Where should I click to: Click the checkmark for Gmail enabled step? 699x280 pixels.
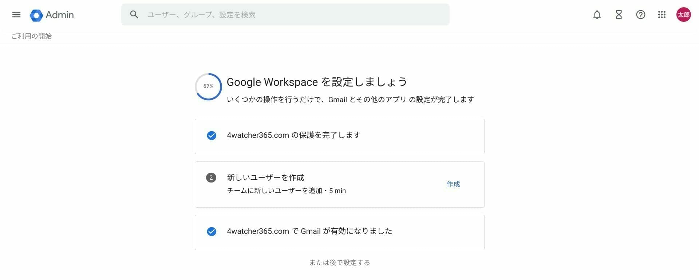[212, 231]
